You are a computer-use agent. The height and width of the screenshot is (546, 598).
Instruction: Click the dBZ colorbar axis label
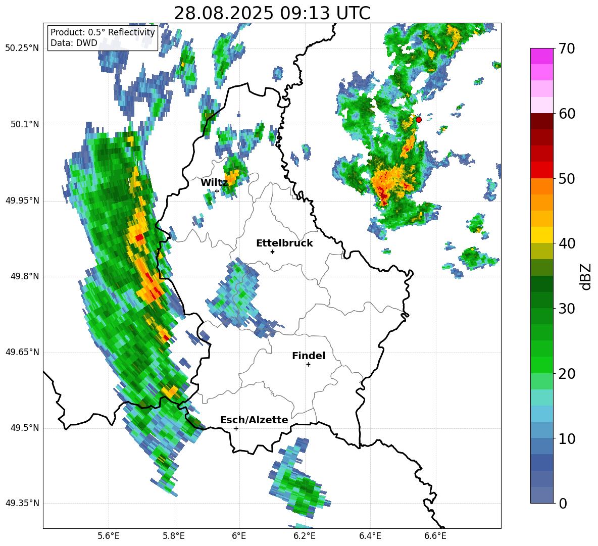pos(586,276)
